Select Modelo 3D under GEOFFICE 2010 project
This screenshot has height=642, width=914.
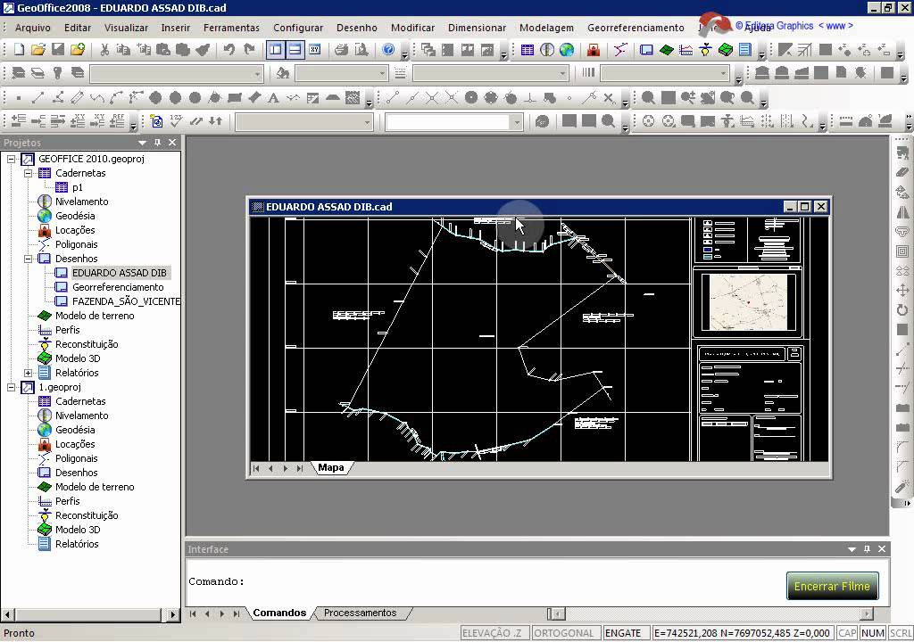point(78,358)
